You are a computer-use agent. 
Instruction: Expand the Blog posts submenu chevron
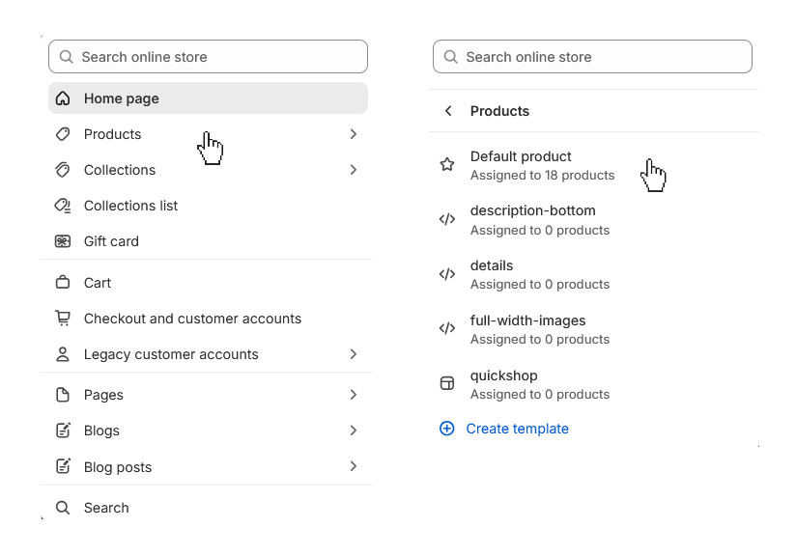[x=354, y=465]
